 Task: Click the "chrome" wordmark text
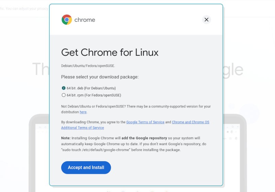(85, 20)
